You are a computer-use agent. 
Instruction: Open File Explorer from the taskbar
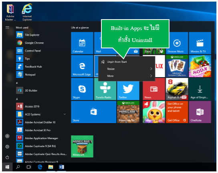click(50, 167)
